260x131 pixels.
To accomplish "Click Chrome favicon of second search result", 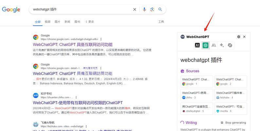I will tap(36, 66).
